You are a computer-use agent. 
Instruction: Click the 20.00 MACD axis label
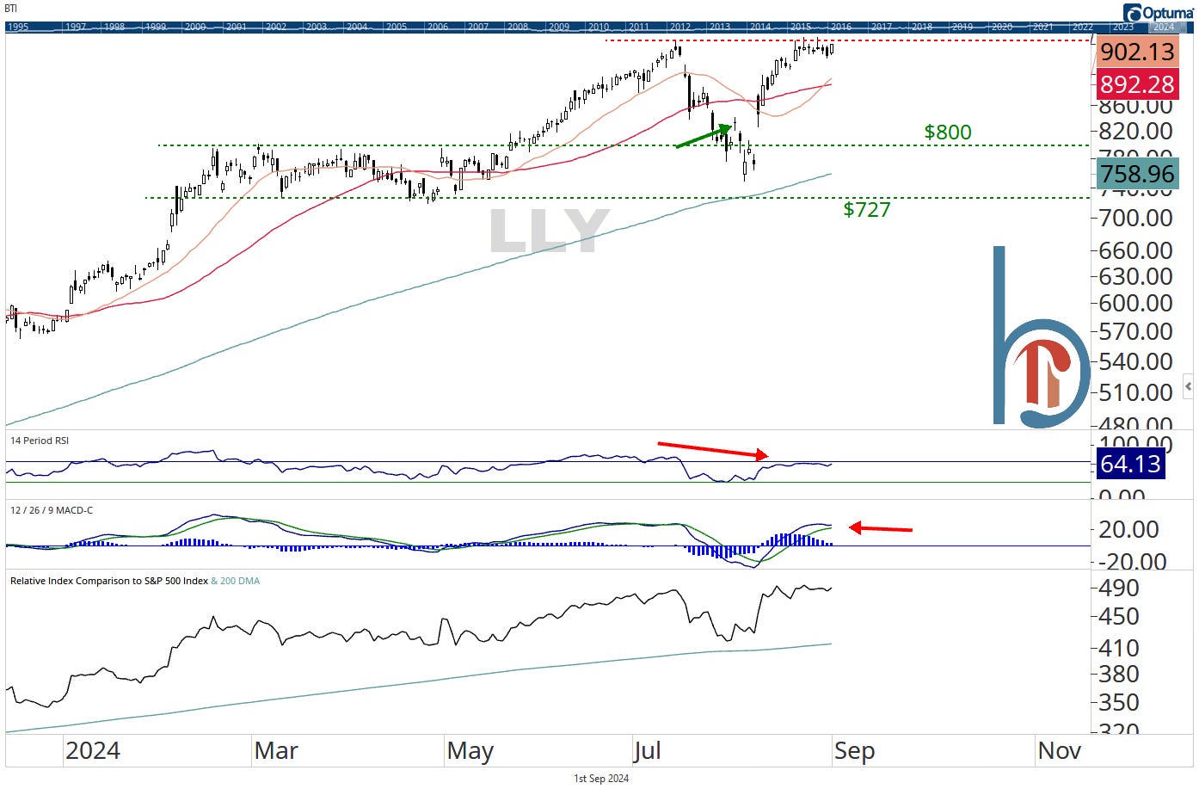(1128, 529)
